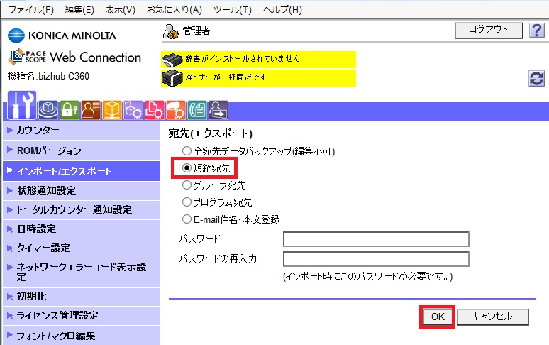
Task: Click the refresh icon on the right
Action: coord(537,79)
